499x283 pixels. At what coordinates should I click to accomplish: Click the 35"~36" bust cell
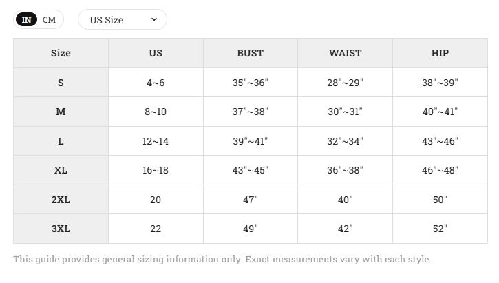(251, 83)
